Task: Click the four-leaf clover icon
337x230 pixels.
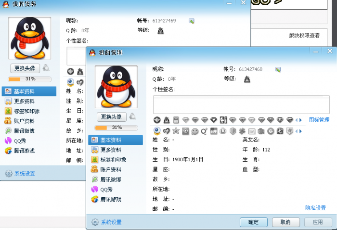Action: pos(242,131)
